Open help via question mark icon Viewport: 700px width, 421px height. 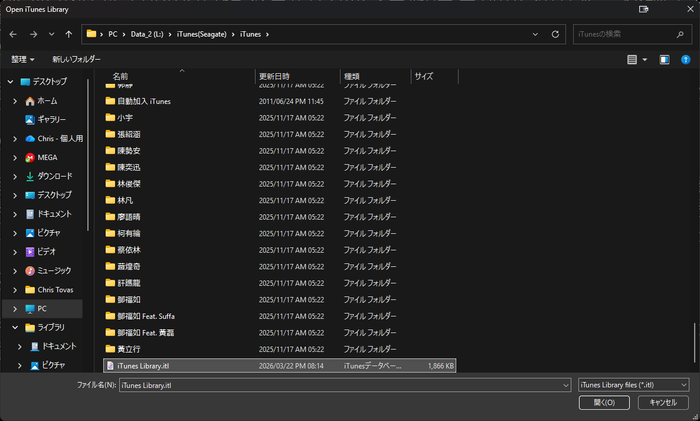[x=686, y=60]
